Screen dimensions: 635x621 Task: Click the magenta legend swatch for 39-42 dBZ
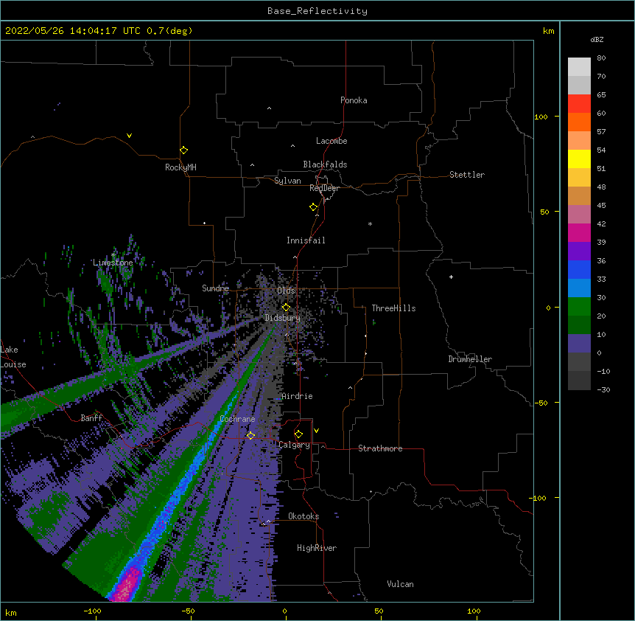(579, 232)
